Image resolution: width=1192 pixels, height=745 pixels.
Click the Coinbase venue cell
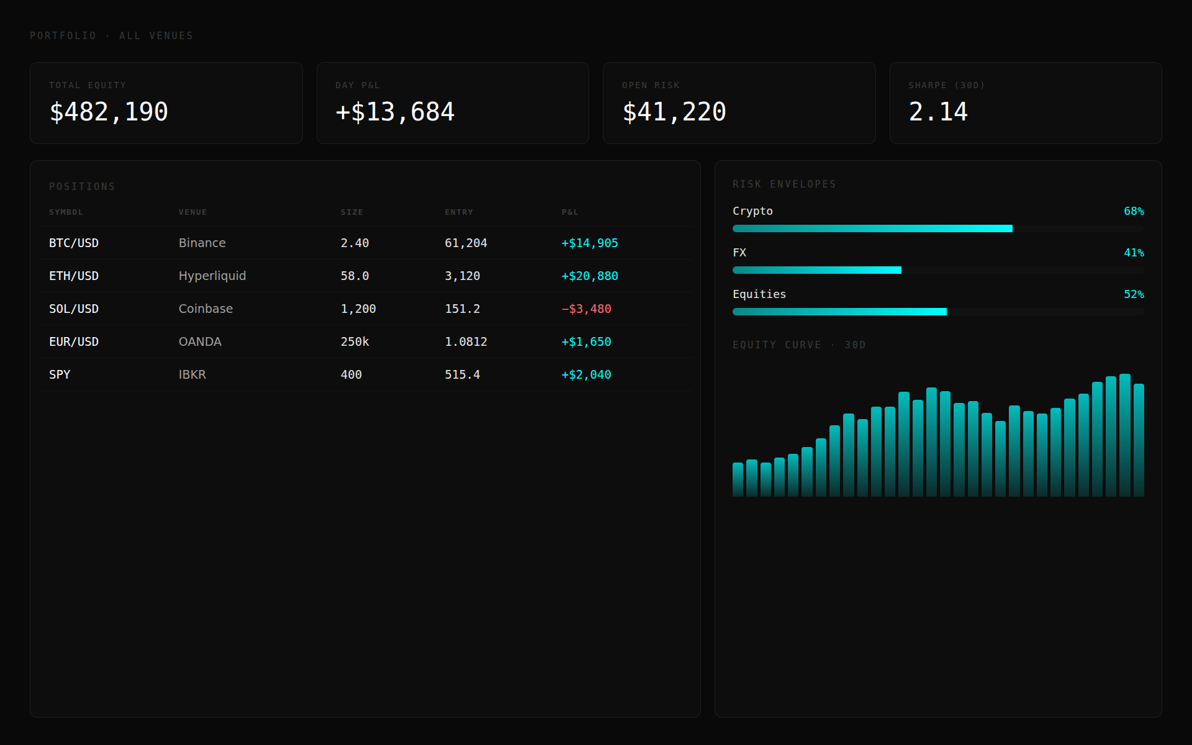pos(205,309)
